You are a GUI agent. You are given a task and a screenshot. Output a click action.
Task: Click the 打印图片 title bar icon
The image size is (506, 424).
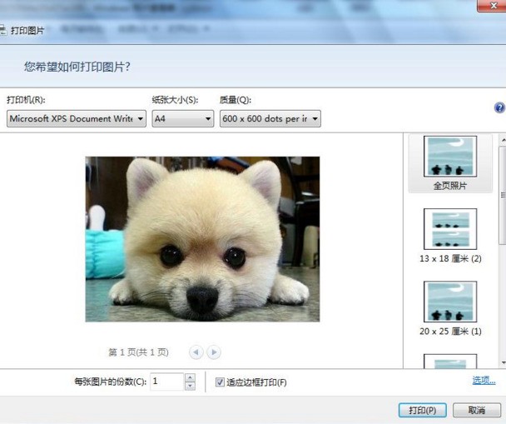point(4,30)
